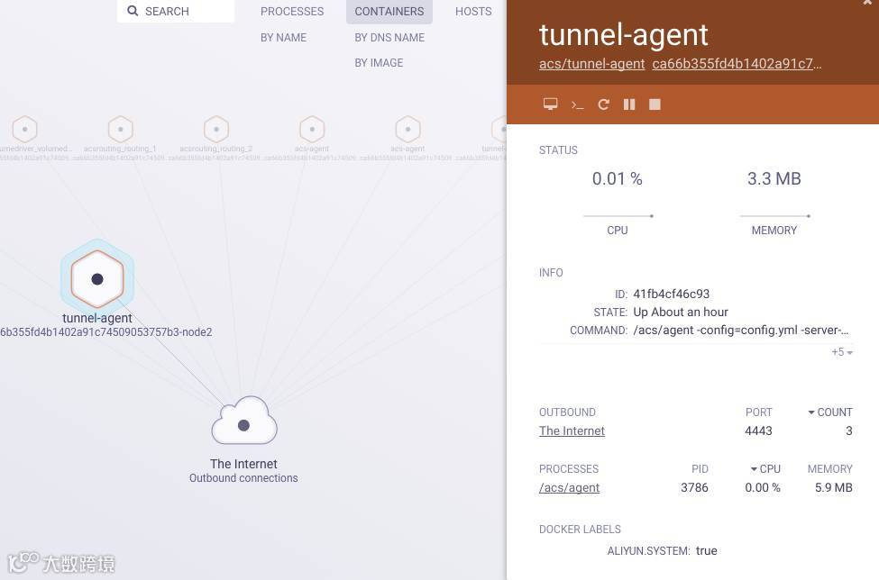Sort processes by CPU column
879x580 pixels.
pyautogui.click(x=765, y=468)
